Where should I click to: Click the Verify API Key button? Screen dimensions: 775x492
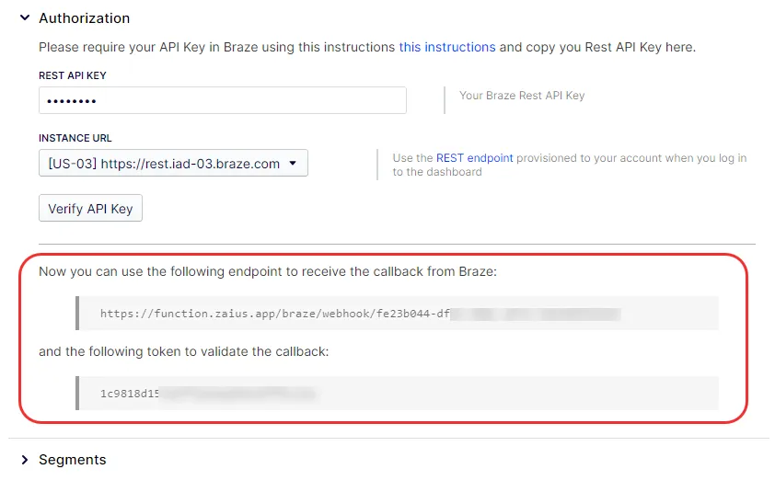[90, 208]
